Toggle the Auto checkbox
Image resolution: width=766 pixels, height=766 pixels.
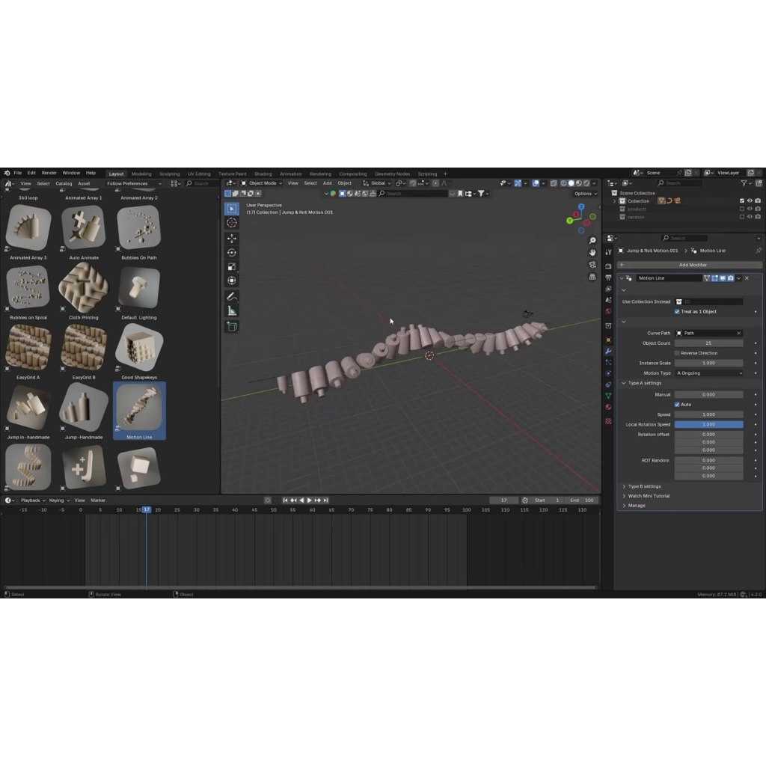pos(677,405)
